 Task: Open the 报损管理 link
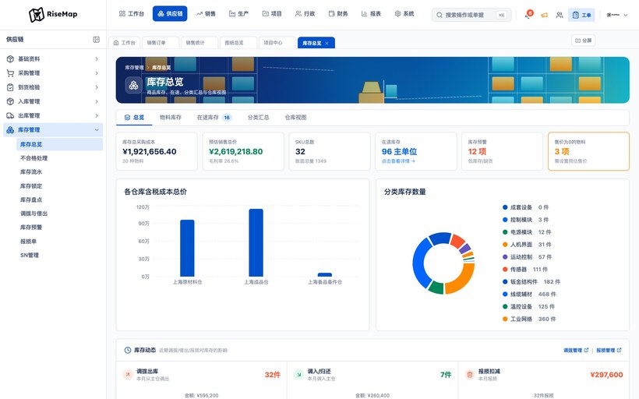(x=609, y=350)
